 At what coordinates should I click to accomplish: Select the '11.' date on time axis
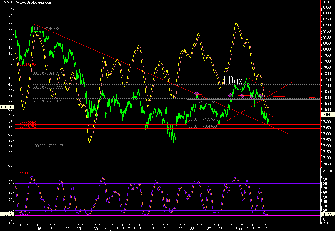tap(22, 229)
